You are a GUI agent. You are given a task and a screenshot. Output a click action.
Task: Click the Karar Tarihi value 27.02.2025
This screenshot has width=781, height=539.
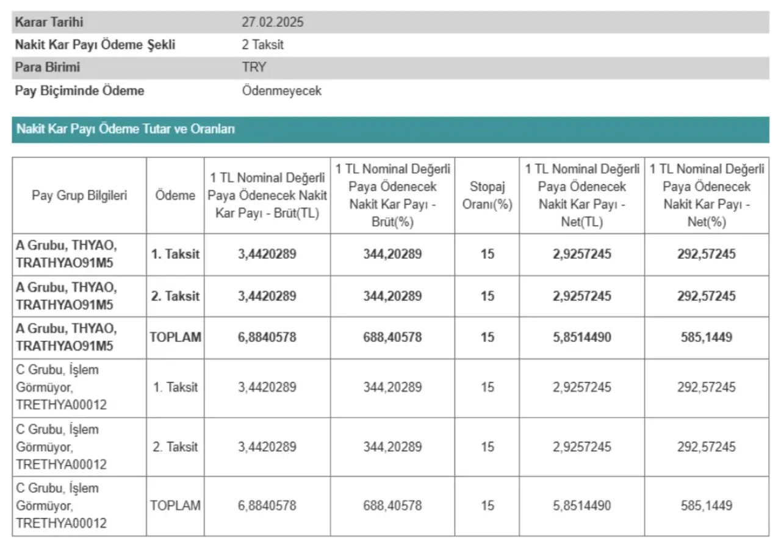[273, 23]
